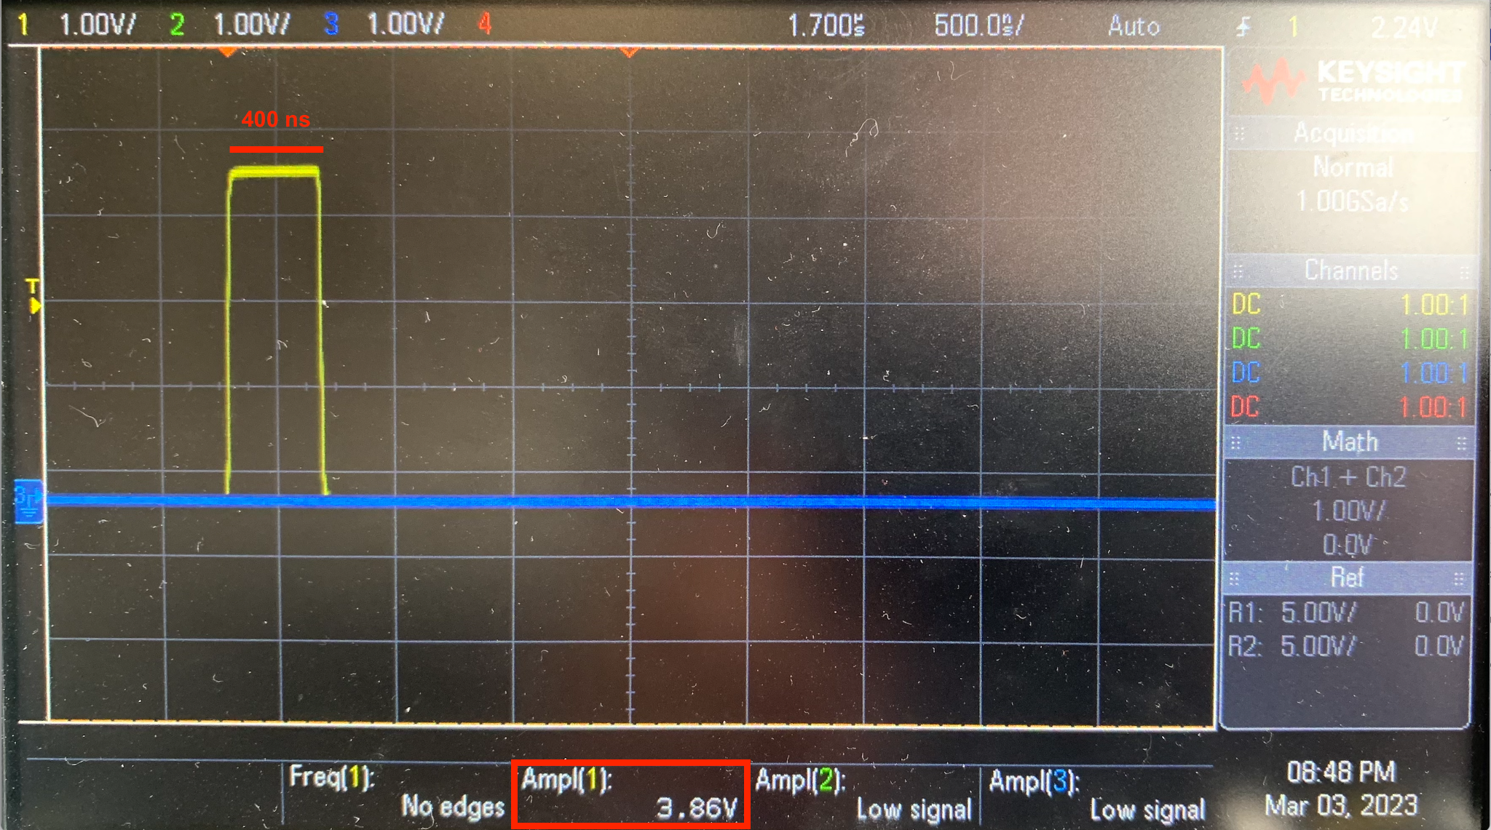The height and width of the screenshot is (830, 1491).
Task: Click the orange delay marker above the pulse
Action: pyautogui.click(x=228, y=52)
